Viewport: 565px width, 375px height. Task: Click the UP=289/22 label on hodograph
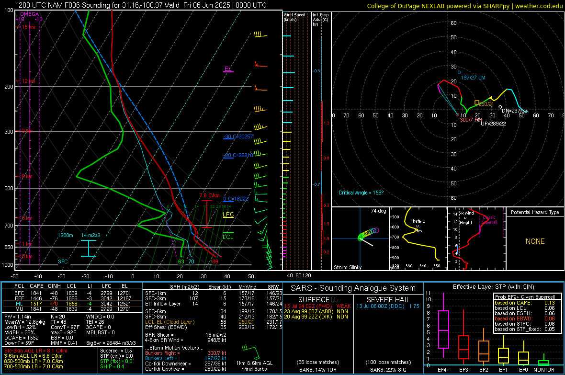(x=493, y=123)
